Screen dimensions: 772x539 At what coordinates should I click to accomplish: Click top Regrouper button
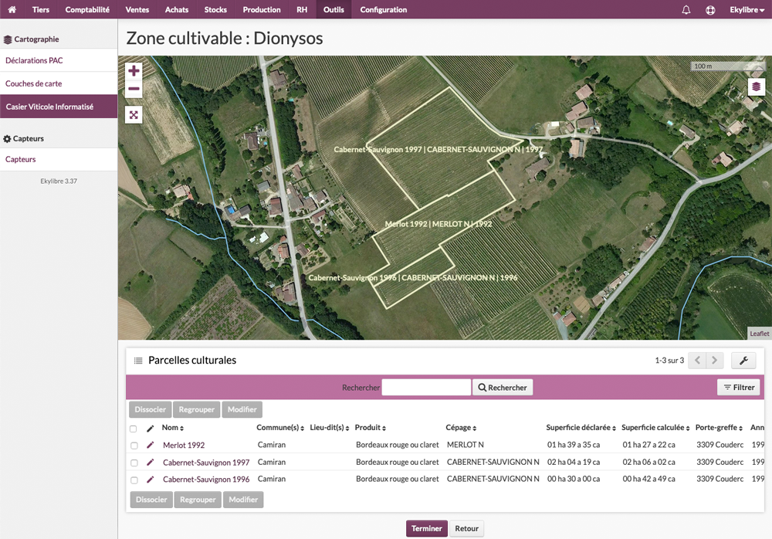pos(196,409)
